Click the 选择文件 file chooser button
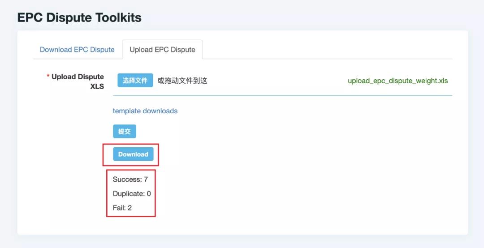The image size is (484, 248). point(135,81)
